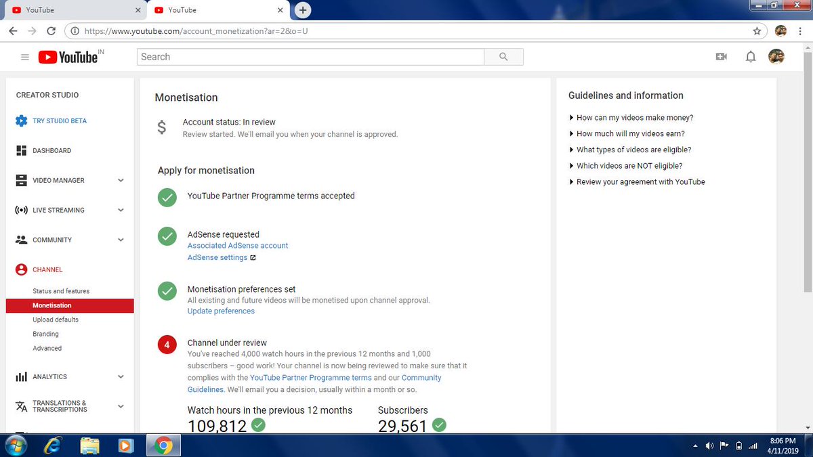Click the Chrome icon in the taskbar
Viewport: 813px width, 457px height.
coord(162,445)
